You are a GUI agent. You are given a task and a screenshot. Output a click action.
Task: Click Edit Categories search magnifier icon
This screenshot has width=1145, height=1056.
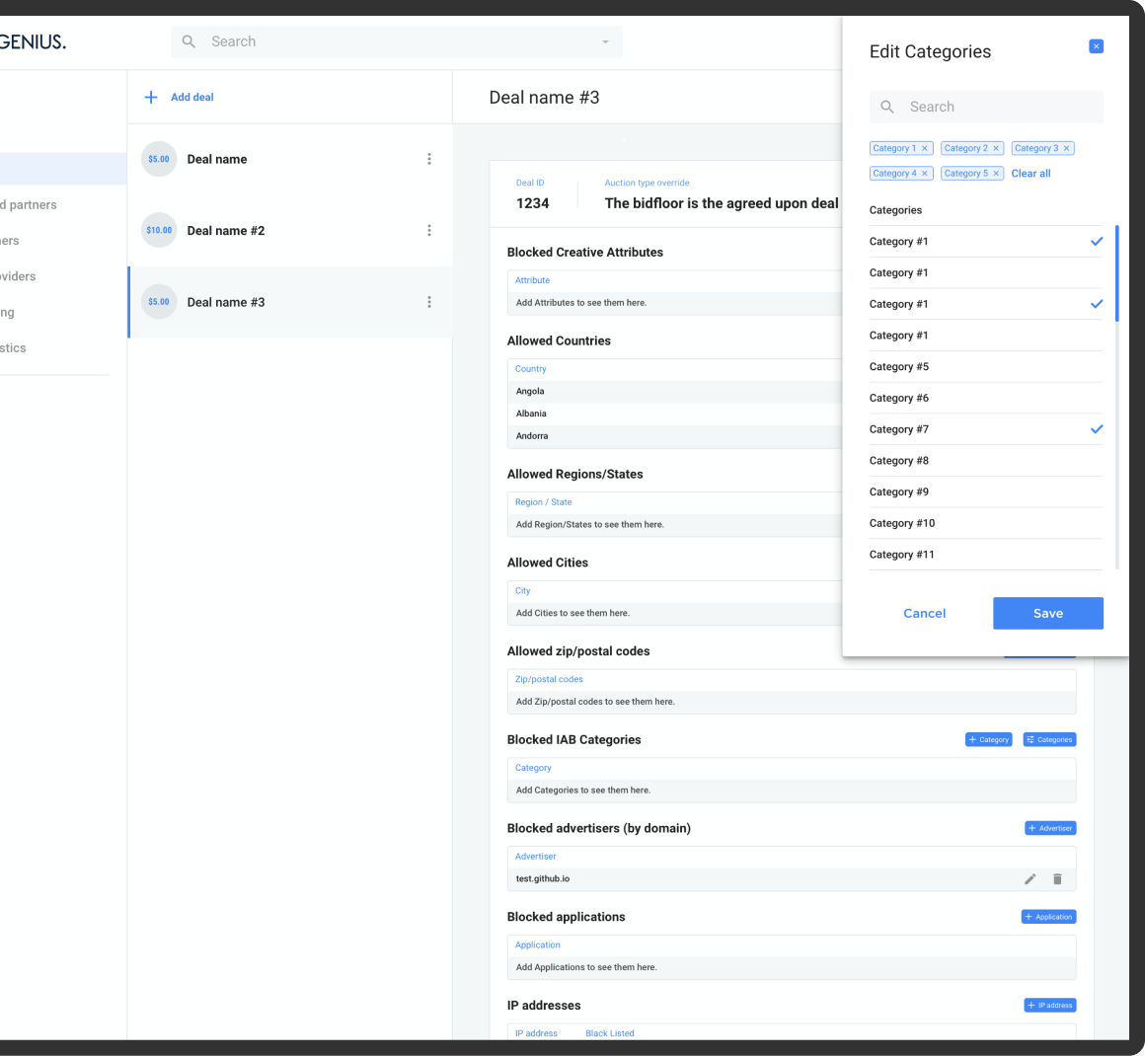pos(886,107)
